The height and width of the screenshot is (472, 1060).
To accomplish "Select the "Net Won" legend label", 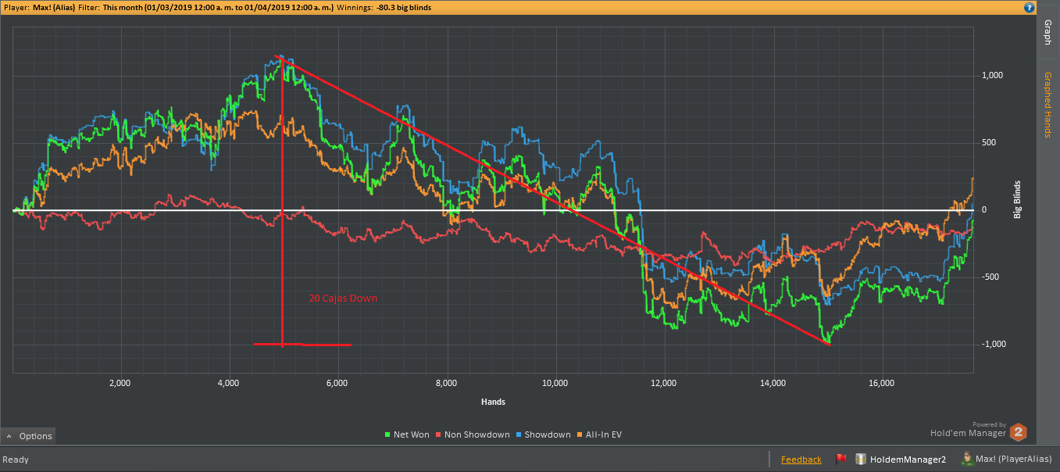I will point(412,434).
